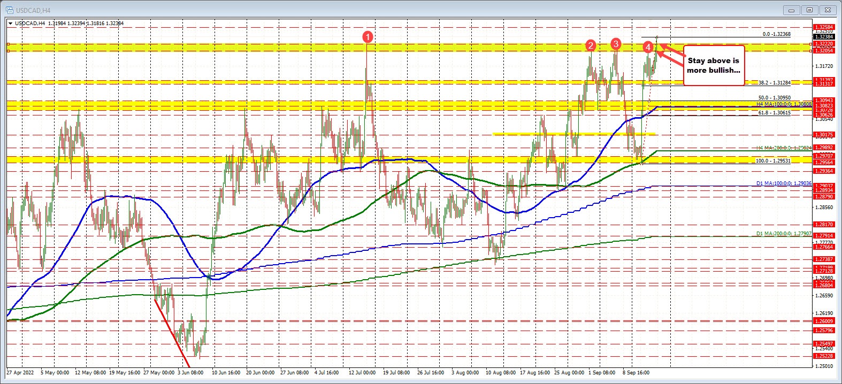Maximize the USDCAD,H4 chart window
This screenshot has height=384, width=842.
pos(810,10)
